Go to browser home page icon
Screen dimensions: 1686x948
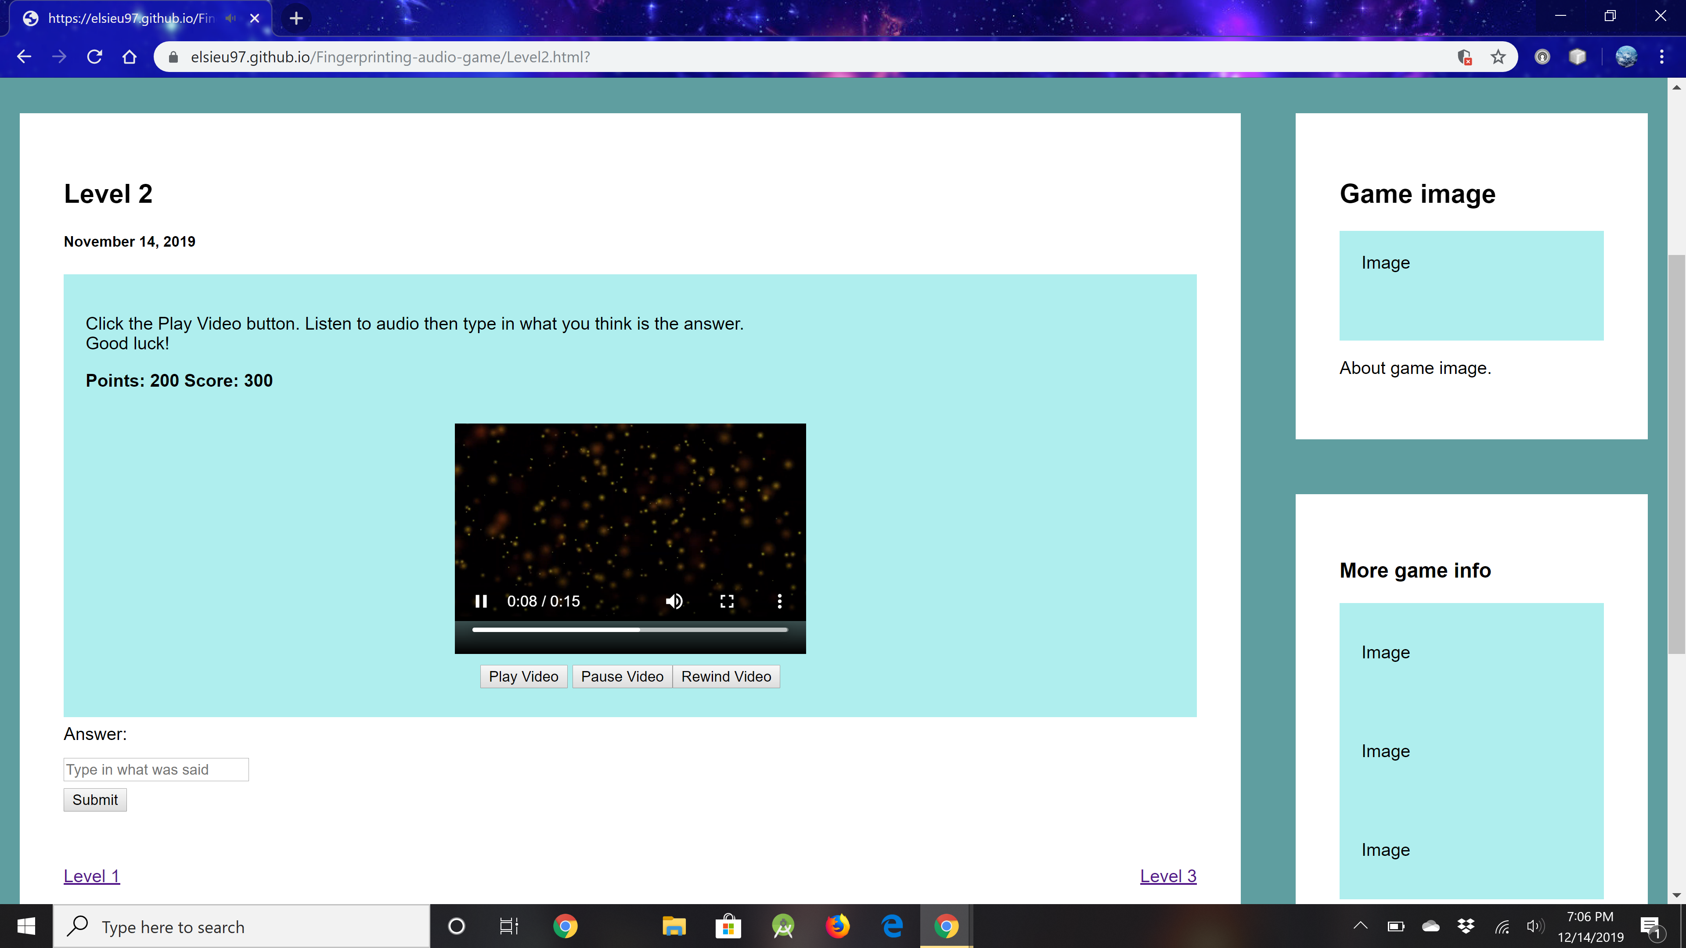coord(130,57)
